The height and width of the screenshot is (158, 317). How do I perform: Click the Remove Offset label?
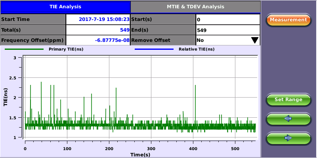151,40
